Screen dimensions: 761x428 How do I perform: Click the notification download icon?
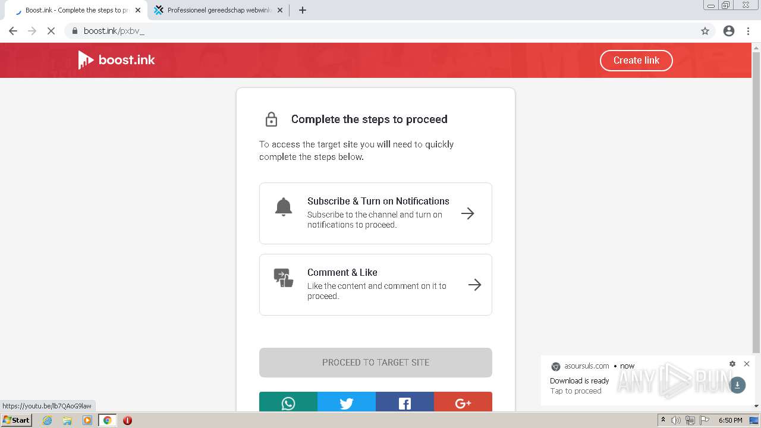coord(737,385)
